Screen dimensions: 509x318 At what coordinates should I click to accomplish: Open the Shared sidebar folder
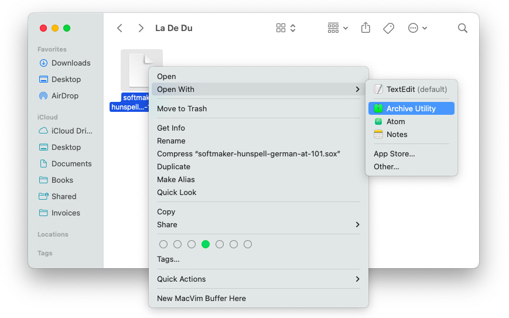[x=58, y=196]
